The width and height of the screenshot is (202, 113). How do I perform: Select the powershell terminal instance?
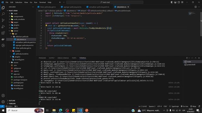(191, 65)
